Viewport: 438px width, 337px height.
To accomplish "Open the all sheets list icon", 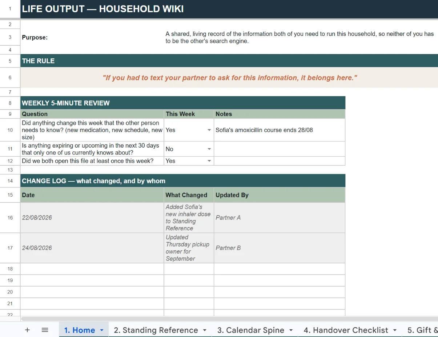I will [x=45, y=330].
